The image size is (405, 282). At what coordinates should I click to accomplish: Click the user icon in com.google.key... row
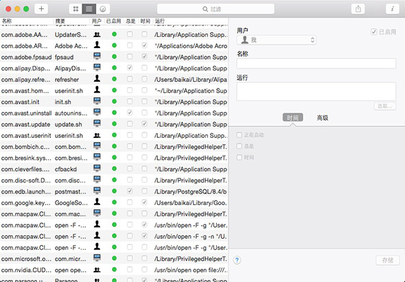click(x=97, y=202)
